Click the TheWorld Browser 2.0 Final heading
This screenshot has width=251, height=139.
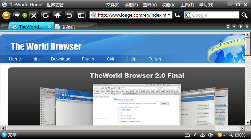137,76
